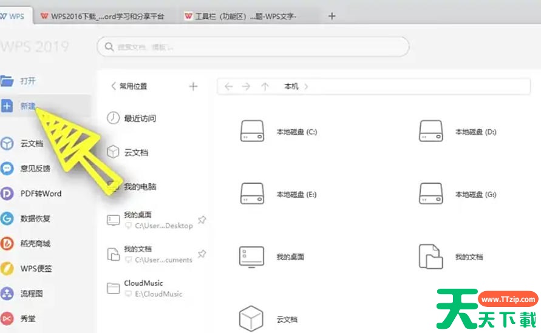Click 新建 to create new document
Viewport: 541px width, 333px height.
(27, 106)
